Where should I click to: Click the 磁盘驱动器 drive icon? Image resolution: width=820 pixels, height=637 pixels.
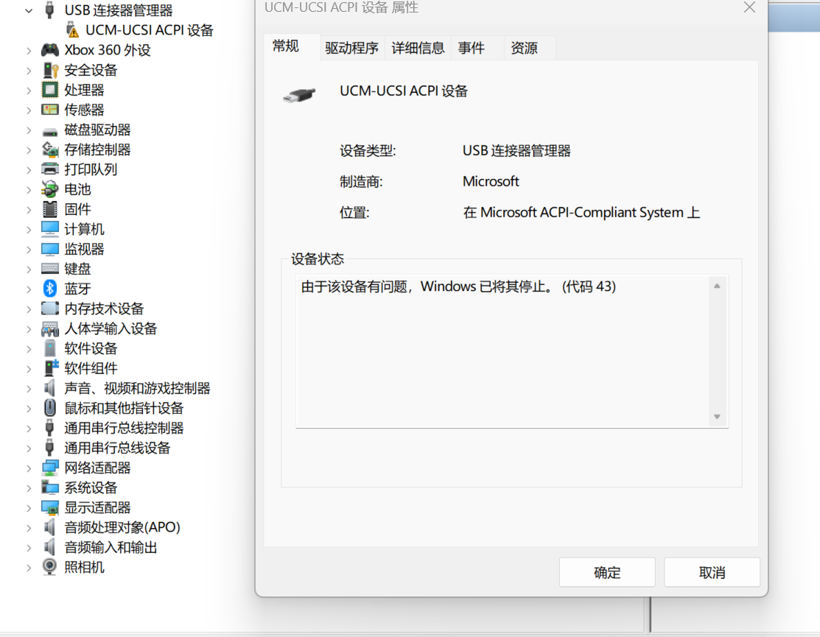coord(49,131)
